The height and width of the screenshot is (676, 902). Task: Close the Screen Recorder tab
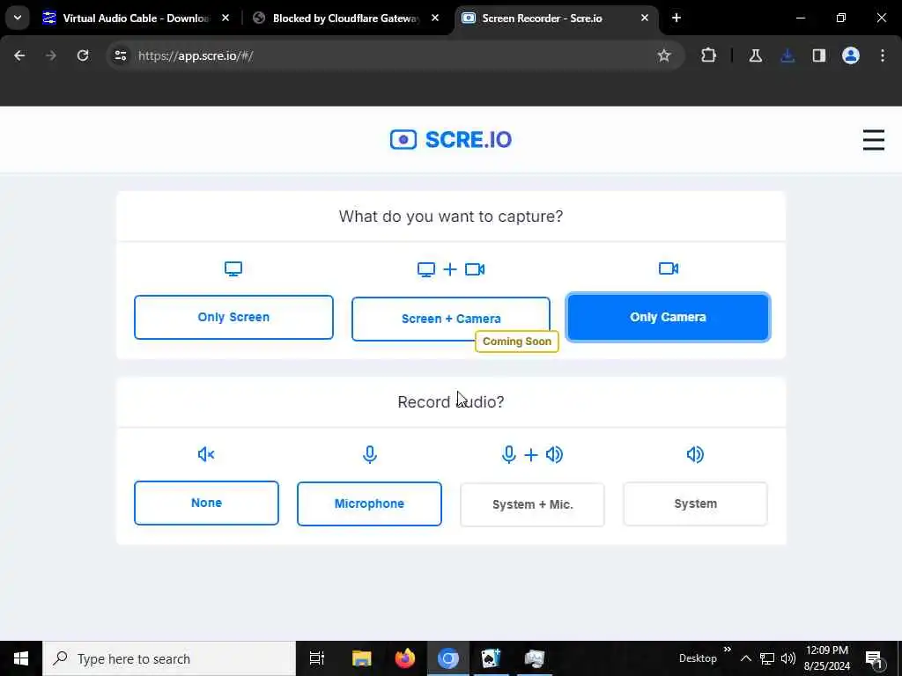tap(645, 18)
